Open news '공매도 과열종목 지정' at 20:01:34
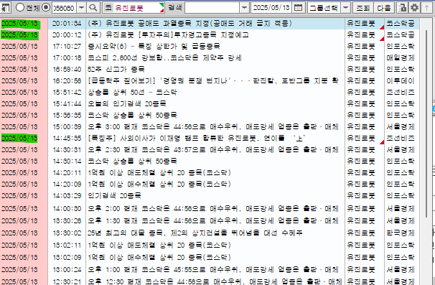This screenshot has width=435, height=285. tap(190, 23)
